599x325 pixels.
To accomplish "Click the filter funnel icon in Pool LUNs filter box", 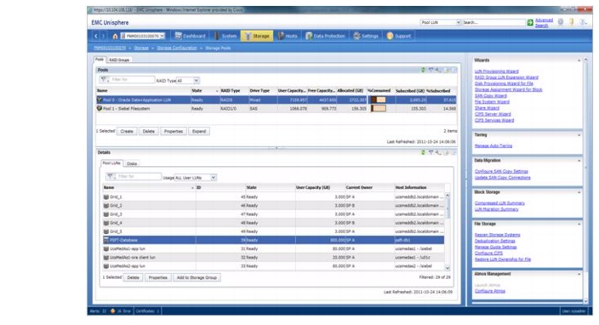I will pyautogui.click(x=111, y=176).
